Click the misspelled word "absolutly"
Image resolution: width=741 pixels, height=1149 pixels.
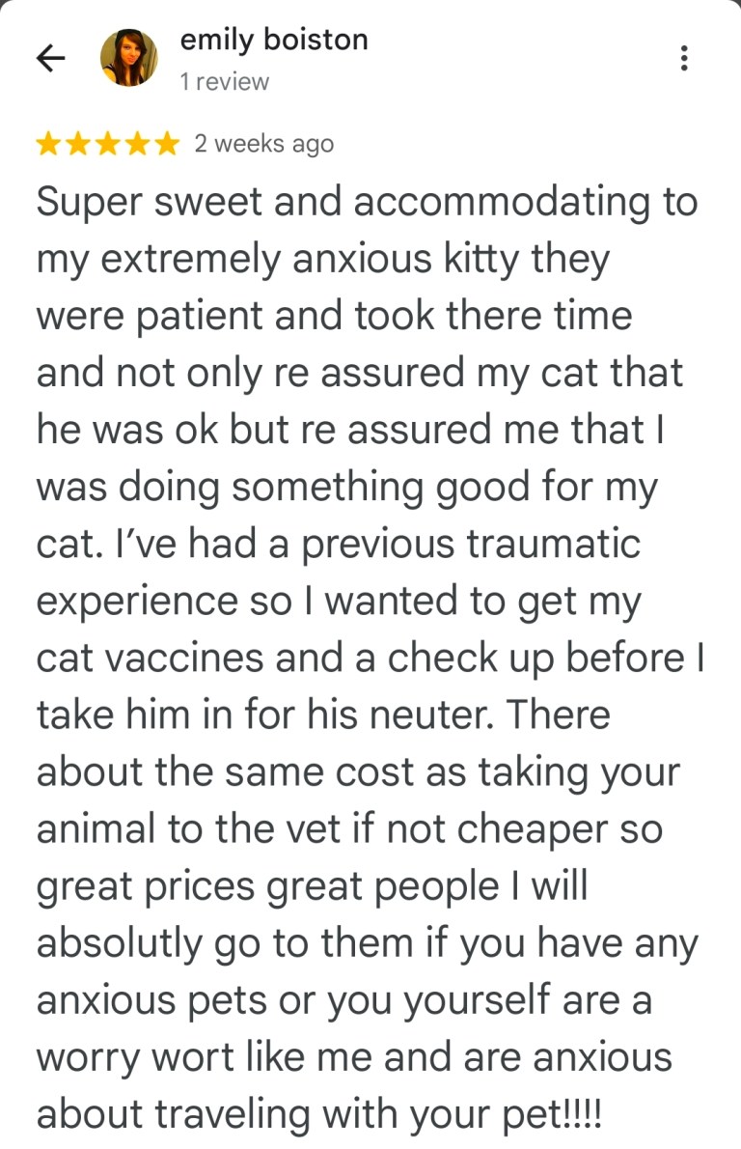122,943
